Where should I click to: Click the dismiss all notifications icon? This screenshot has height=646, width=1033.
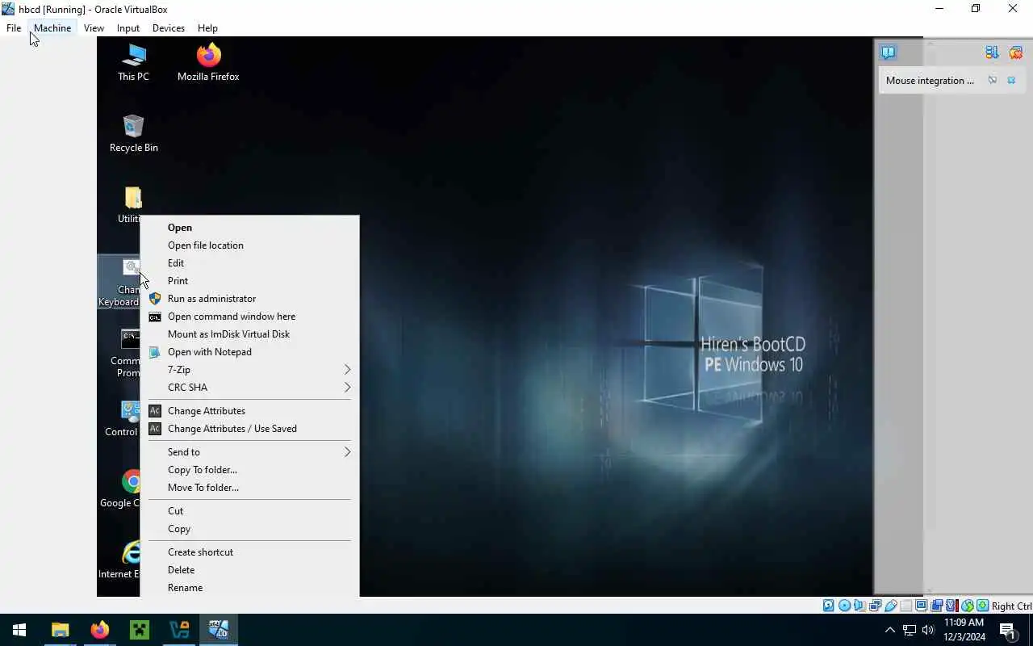pyautogui.click(x=1016, y=52)
